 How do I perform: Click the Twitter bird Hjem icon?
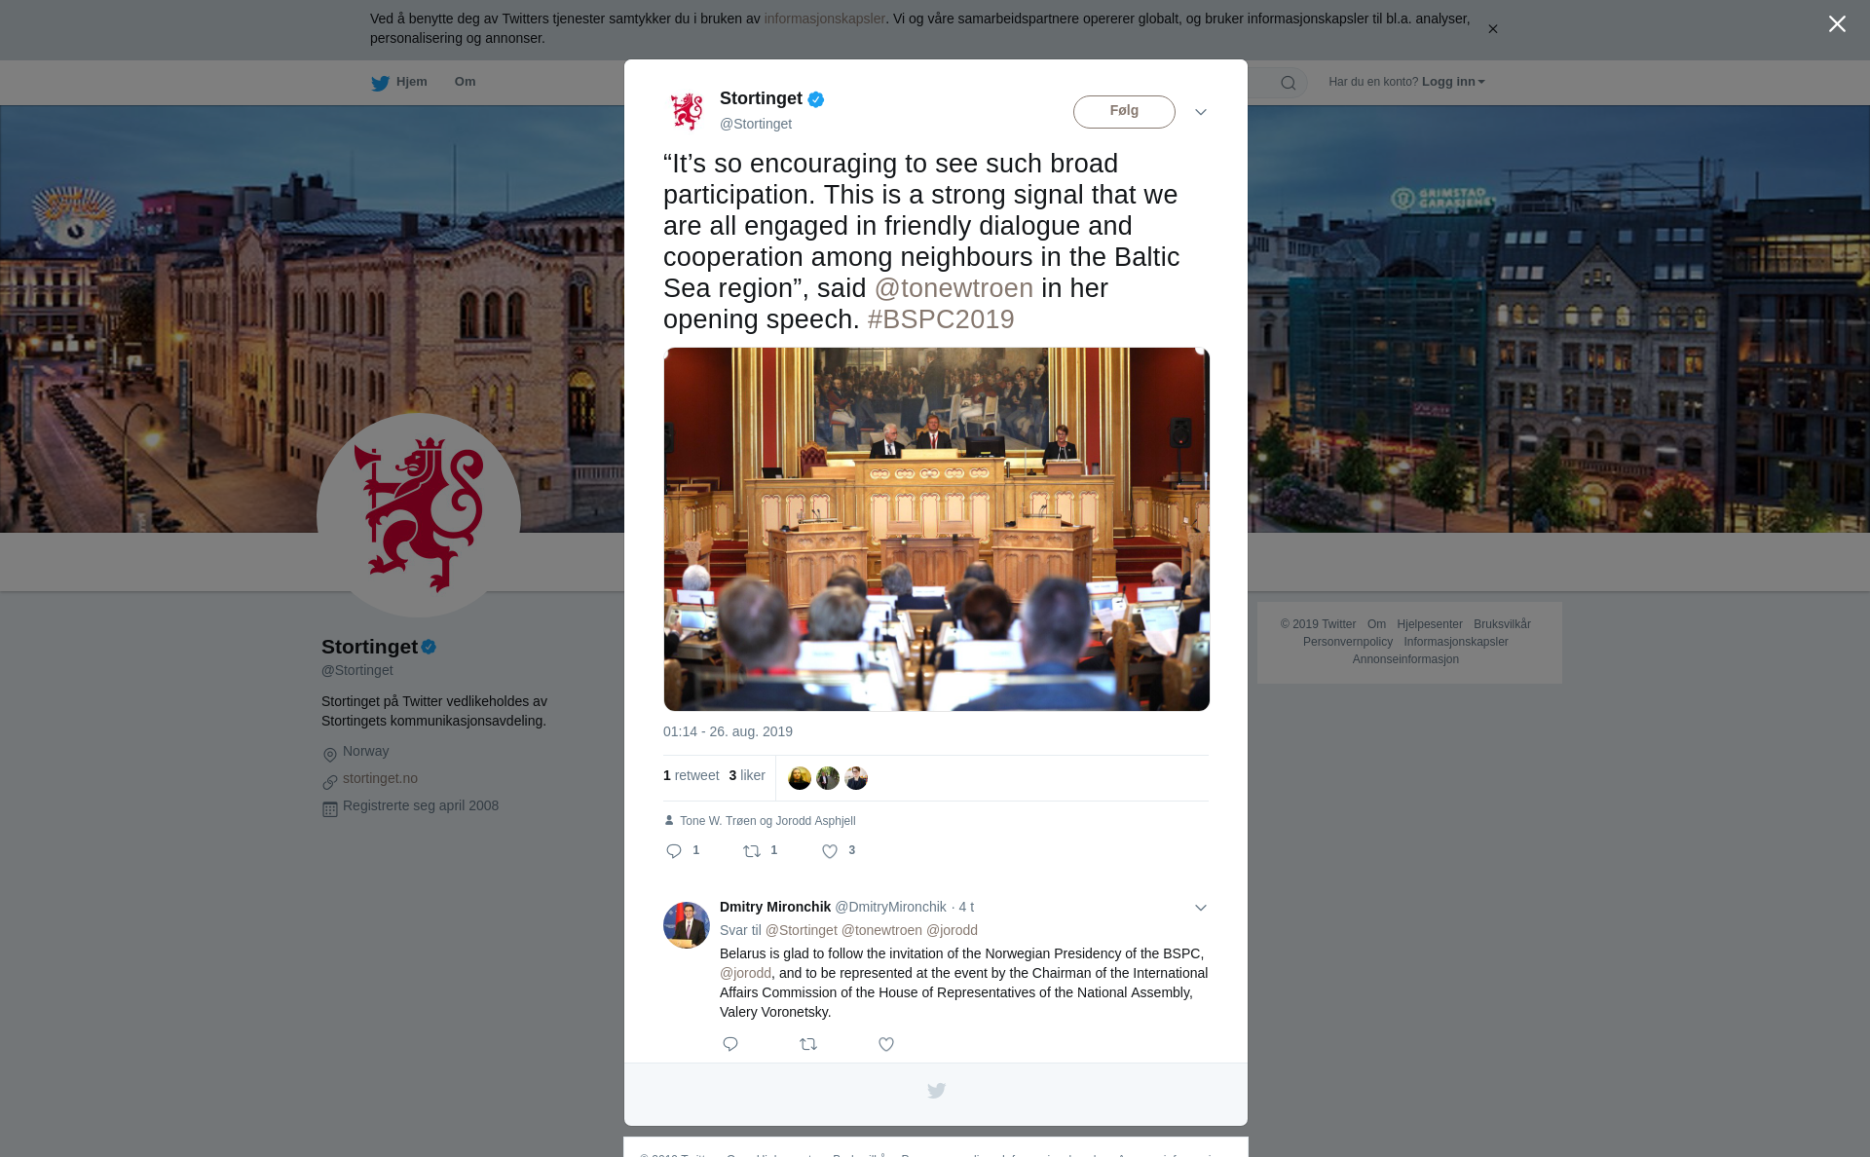[380, 83]
